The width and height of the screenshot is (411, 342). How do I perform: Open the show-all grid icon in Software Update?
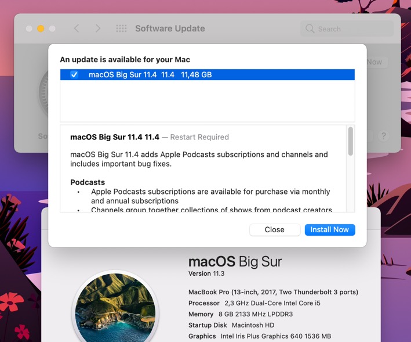point(121,28)
